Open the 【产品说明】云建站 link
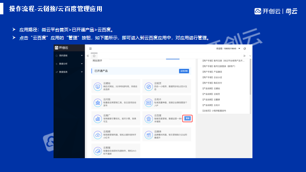The height and width of the screenshot is (172, 306). point(211,88)
